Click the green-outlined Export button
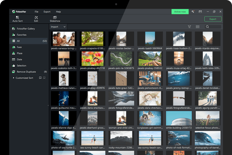 tap(213, 19)
